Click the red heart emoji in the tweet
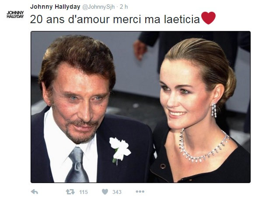Image resolution: width=255 pixels, height=197 pixels. pos(208,18)
